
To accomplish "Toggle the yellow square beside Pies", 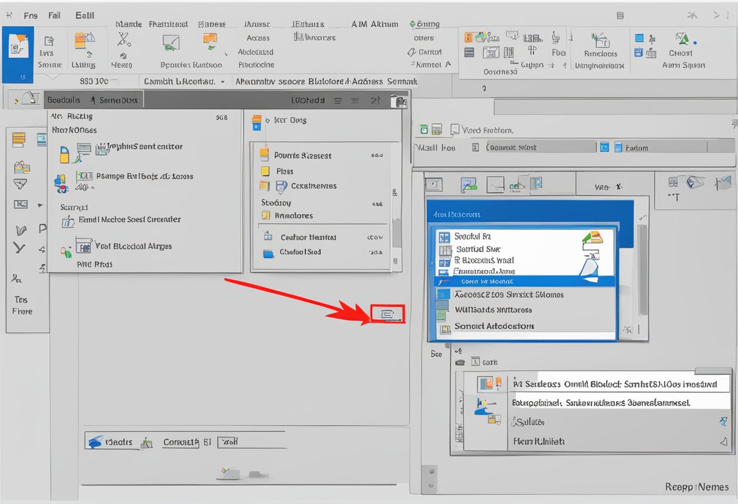I will (x=265, y=171).
